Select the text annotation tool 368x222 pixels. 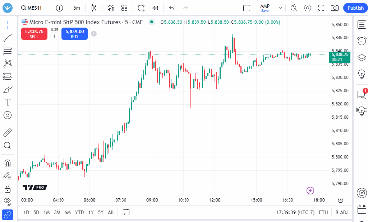[x=8, y=102]
